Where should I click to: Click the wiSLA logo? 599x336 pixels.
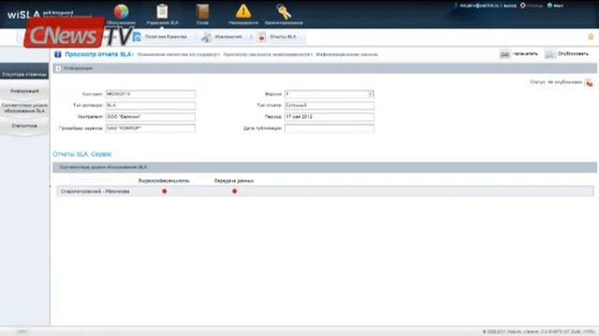pos(23,15)
